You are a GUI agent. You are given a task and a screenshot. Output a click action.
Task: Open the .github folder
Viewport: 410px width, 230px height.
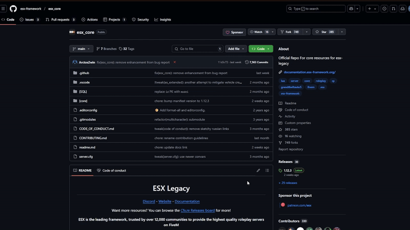[85, 73]
